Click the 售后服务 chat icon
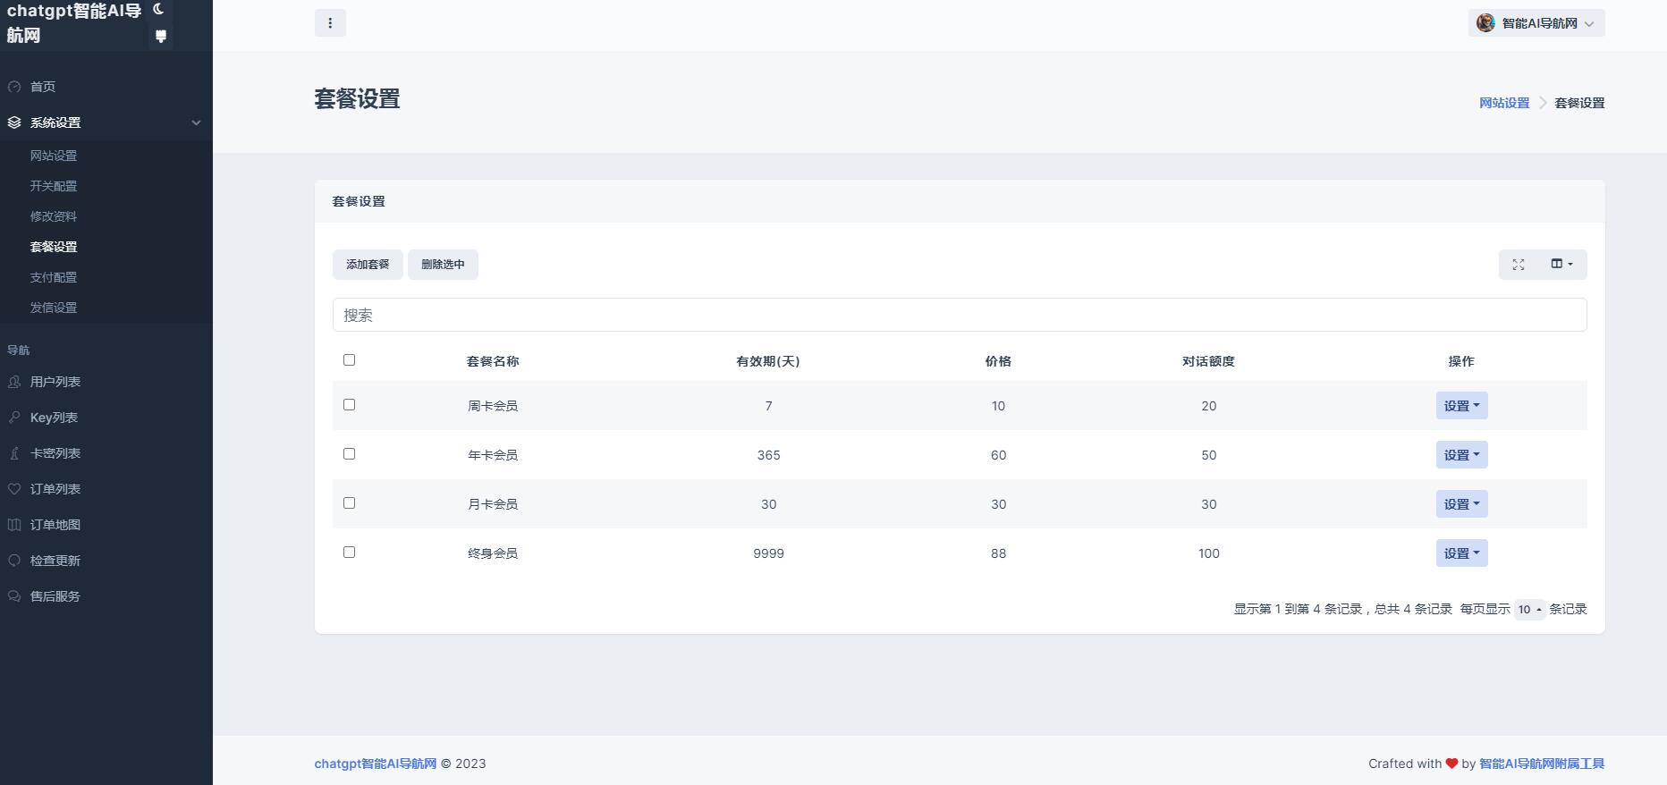This screenshot has width=1667, height=785. tap(14, 596)
